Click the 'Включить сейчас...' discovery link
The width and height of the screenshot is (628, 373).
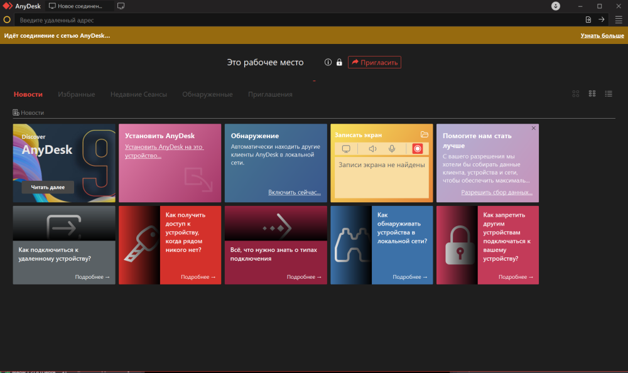295,192
